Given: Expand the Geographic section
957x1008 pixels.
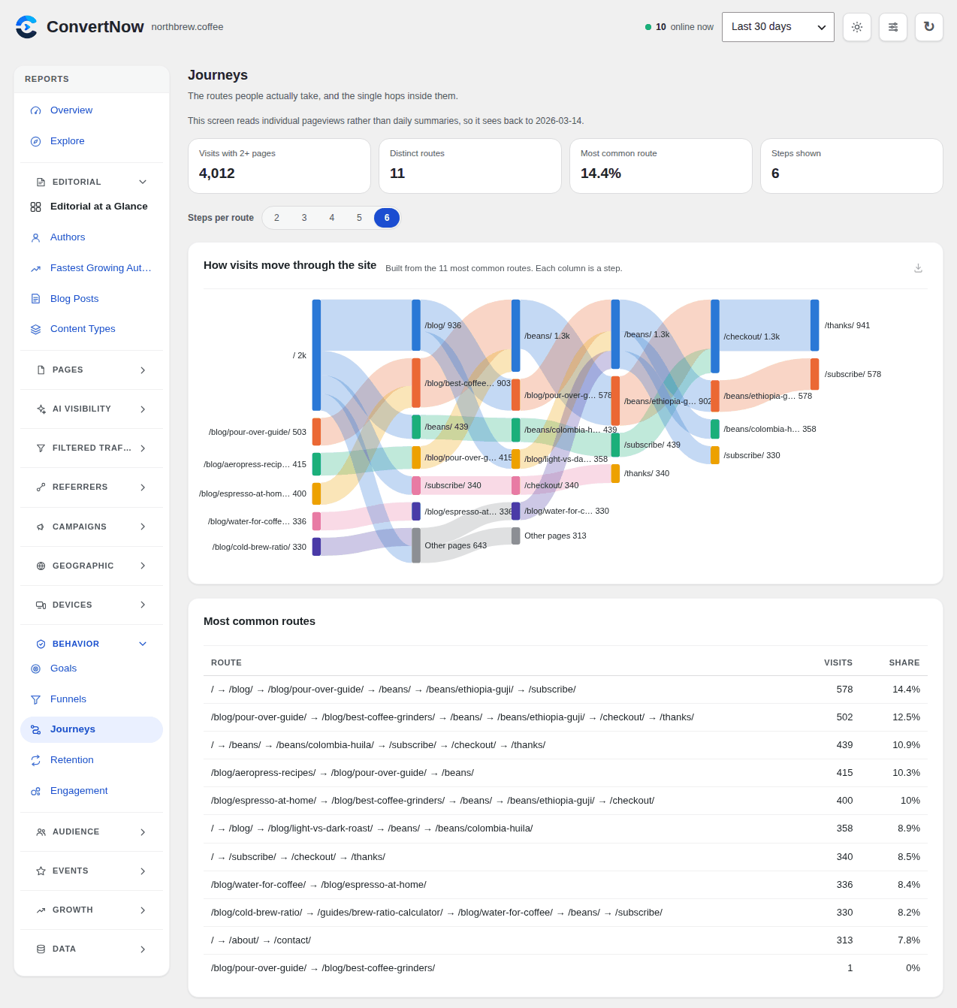Looking at the screenshot, I should (92, 566).
